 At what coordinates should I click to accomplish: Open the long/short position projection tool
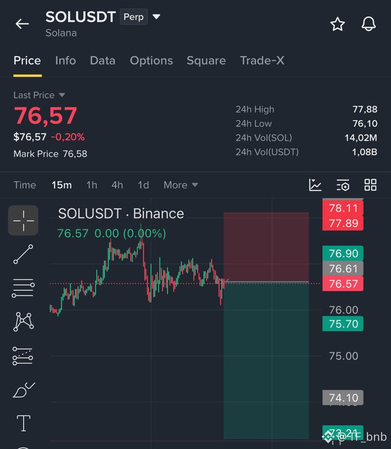coord(23,356)
